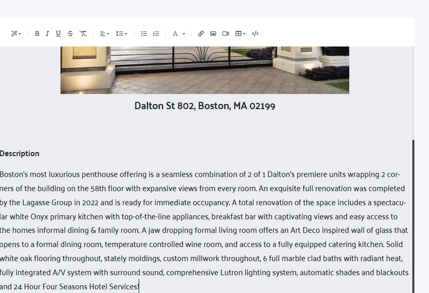Click the Description heading
The width and height of the screenshot is (429, 293).
tap(20, 154)
